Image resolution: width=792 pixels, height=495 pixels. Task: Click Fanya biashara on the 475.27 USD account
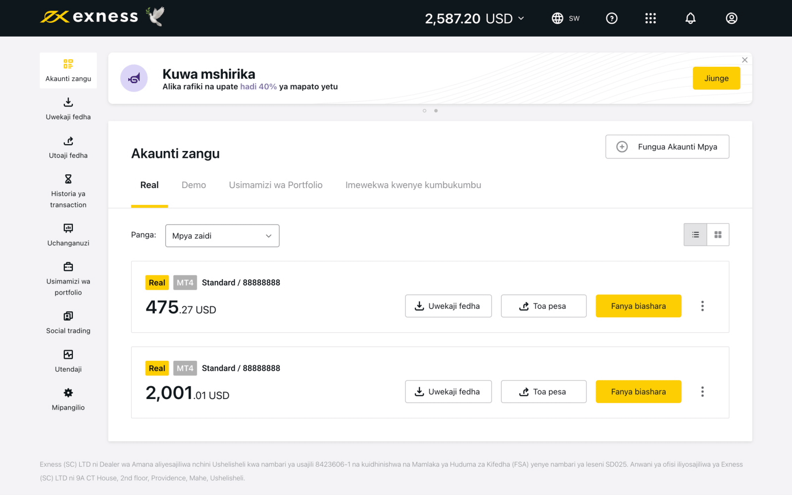[x=639, y=306]
